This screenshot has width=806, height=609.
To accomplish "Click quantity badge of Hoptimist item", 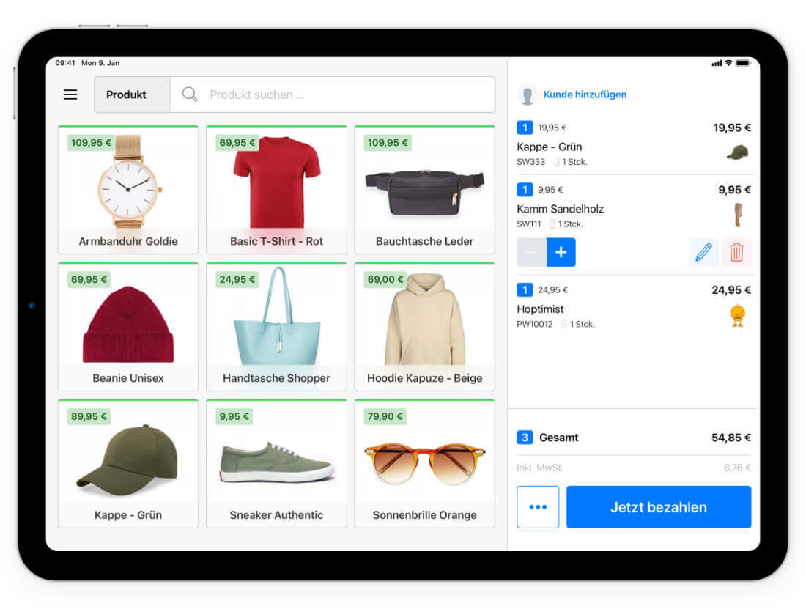I will (x=525, y=290).
